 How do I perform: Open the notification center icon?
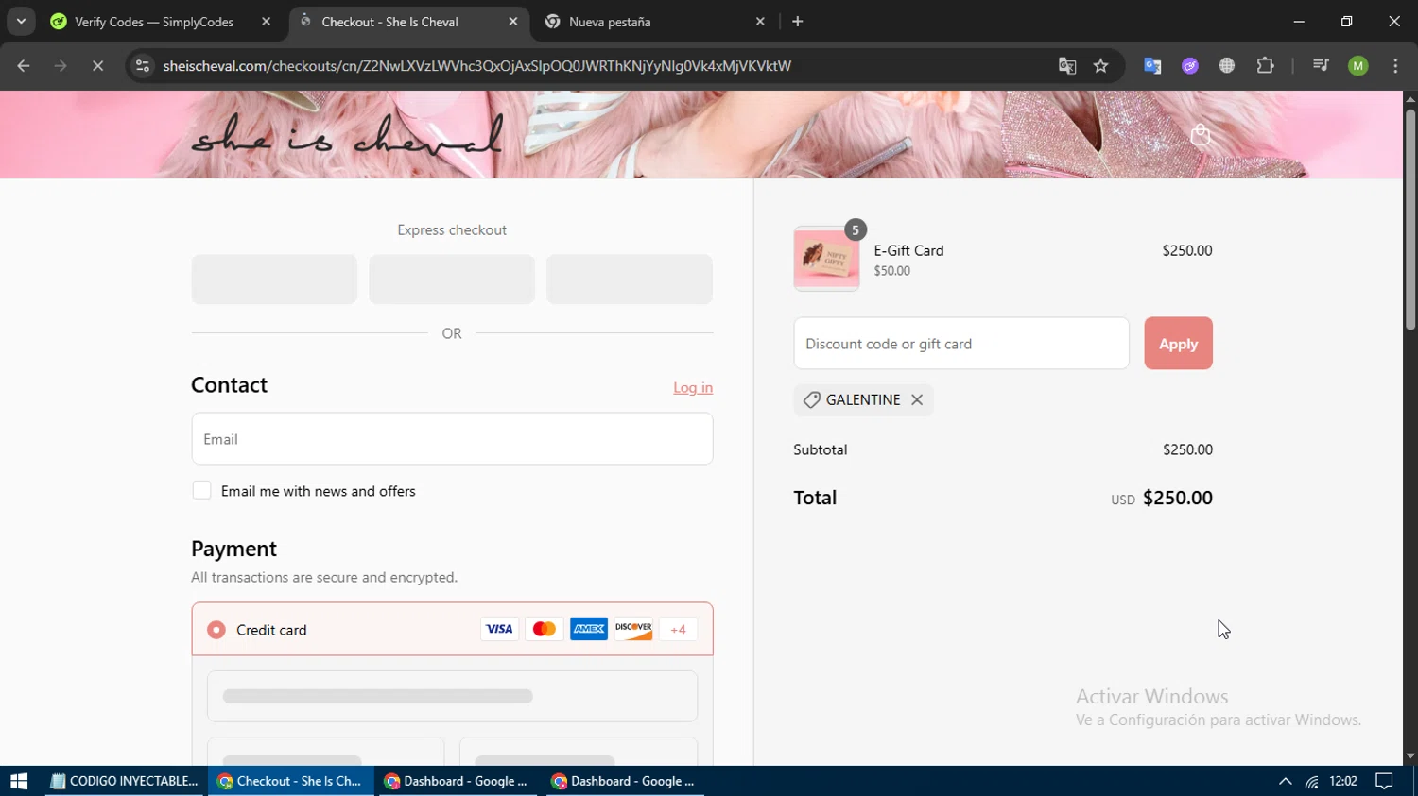1384,781
